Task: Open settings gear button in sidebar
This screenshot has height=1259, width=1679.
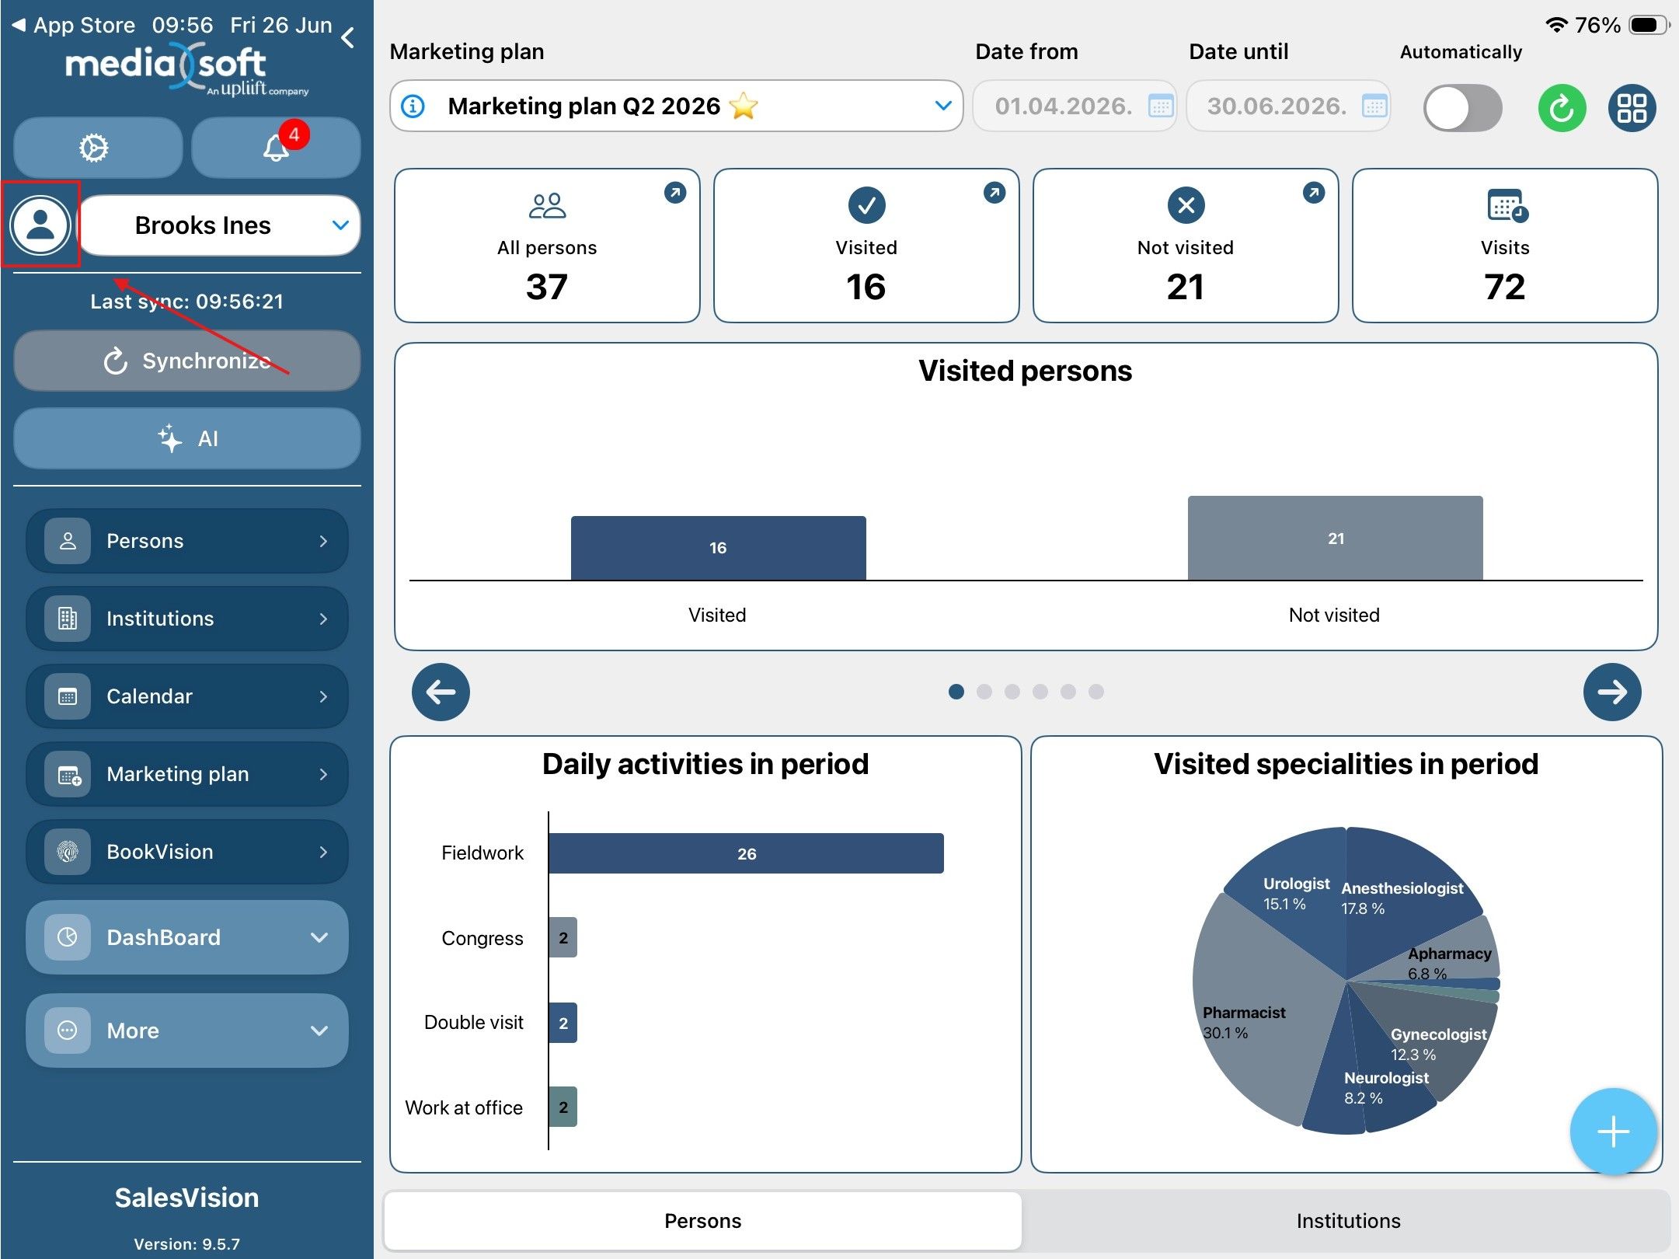Action: (x=97, y=148)
